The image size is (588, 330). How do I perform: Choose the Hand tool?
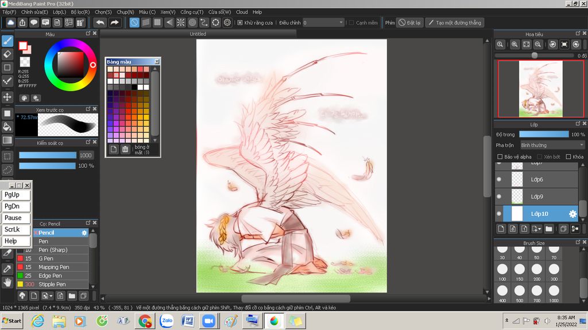pos(7,282)
